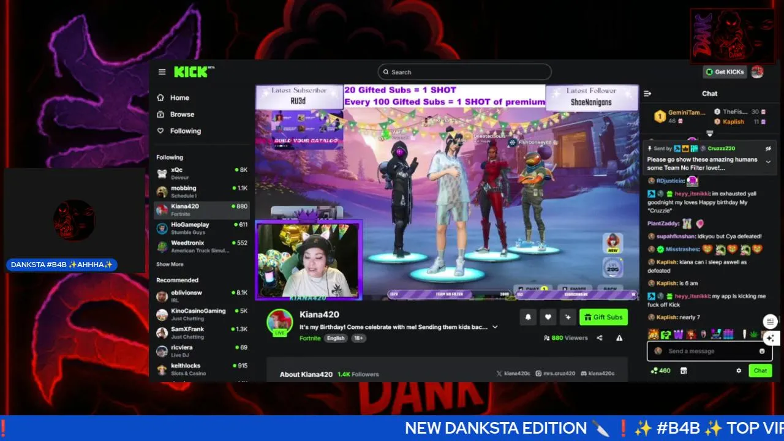Open Weedtronix channel

[x=202, y=247]
